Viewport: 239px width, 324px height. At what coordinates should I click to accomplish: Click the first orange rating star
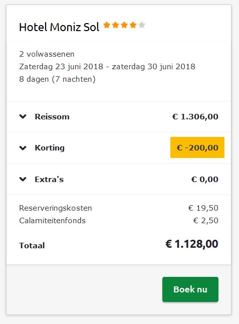click(x=107, y=25)
